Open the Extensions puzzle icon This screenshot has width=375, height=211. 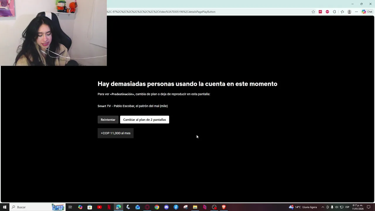tap(334, 12)
